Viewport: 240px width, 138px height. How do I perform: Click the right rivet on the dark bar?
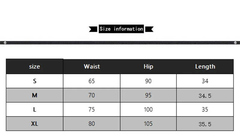coord(235,43)
